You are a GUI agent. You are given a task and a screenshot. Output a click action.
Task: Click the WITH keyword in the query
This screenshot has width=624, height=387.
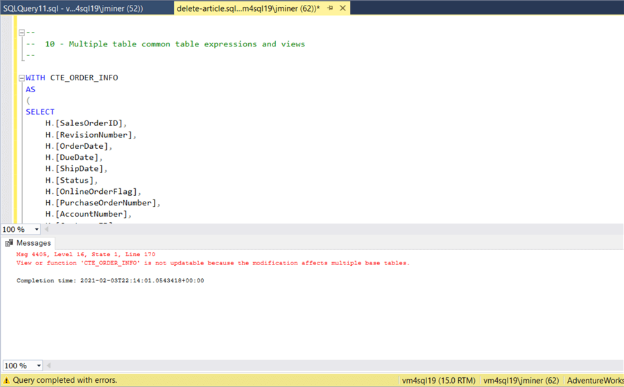click(35, 78)
